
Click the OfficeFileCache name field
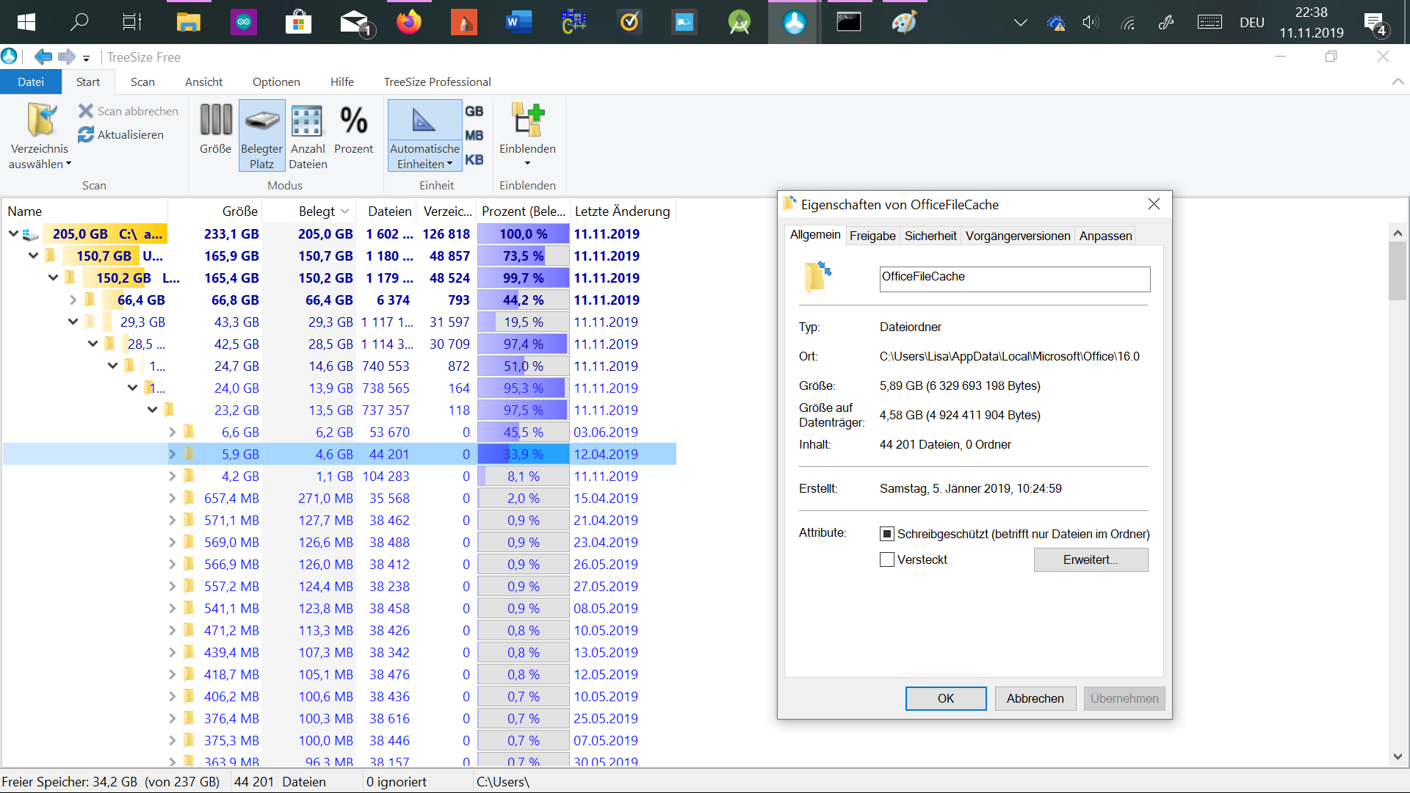[1014, 279]
